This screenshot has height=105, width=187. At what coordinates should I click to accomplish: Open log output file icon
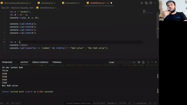click(148, 62)
